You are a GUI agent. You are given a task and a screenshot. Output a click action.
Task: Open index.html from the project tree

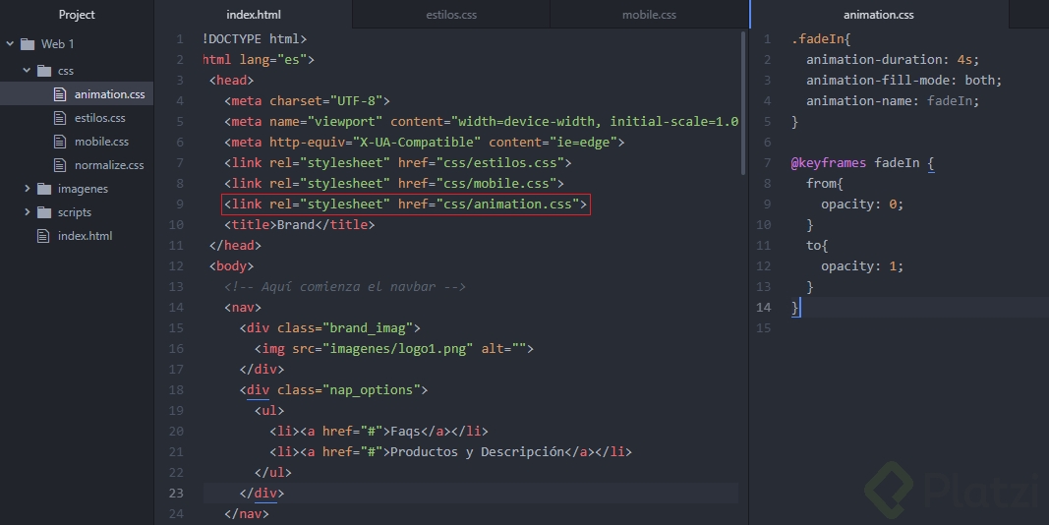click(x=85, y=236)
